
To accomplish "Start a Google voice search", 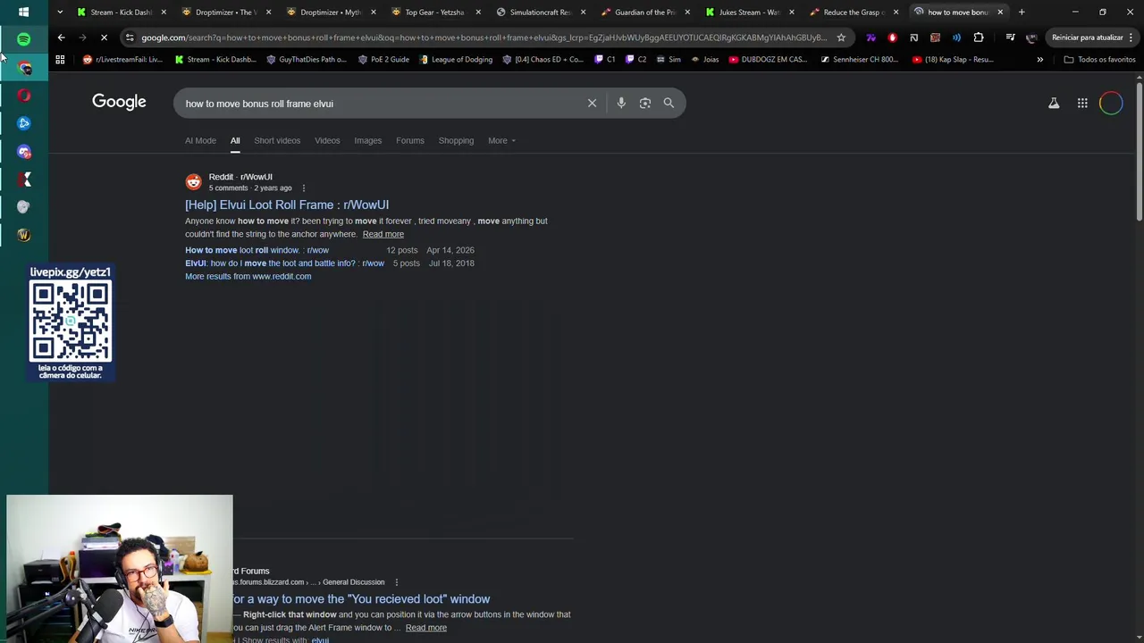I will coord(621,103).
